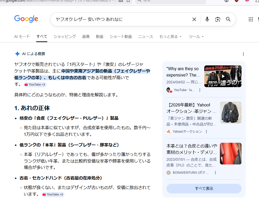
Task: Switch to the 画像 tab
Action: coord(86,37)
